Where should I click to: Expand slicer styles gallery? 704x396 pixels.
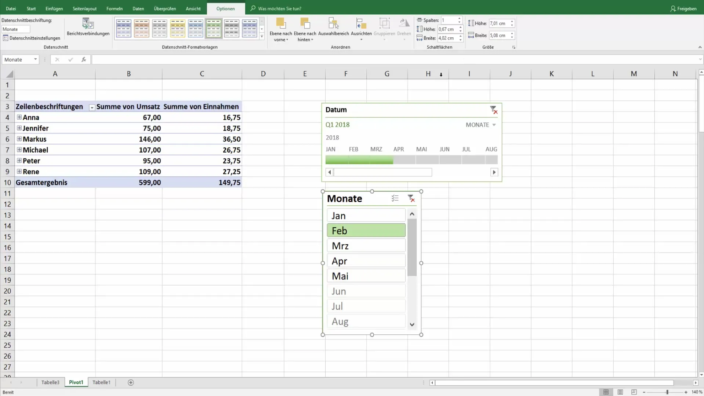point(262,36)
